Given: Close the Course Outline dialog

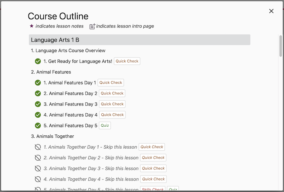Looking at the screenshot, I should click(x=271, y=11).
